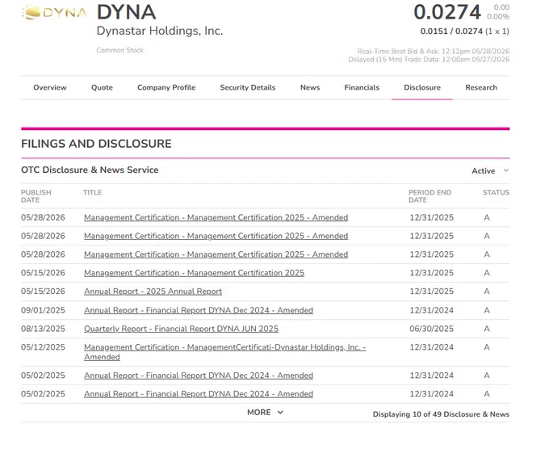Click the Dynastar Holdings, Inc. company name
This screenshot has height=449, width=549.
(160, 31)
